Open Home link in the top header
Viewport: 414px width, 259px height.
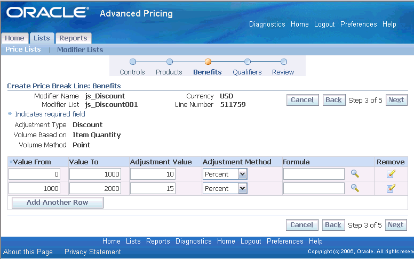300,24
